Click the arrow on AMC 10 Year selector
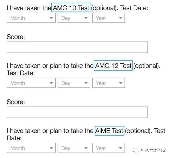Viewport: 172px width, 158px height. [x=121, y=18]
